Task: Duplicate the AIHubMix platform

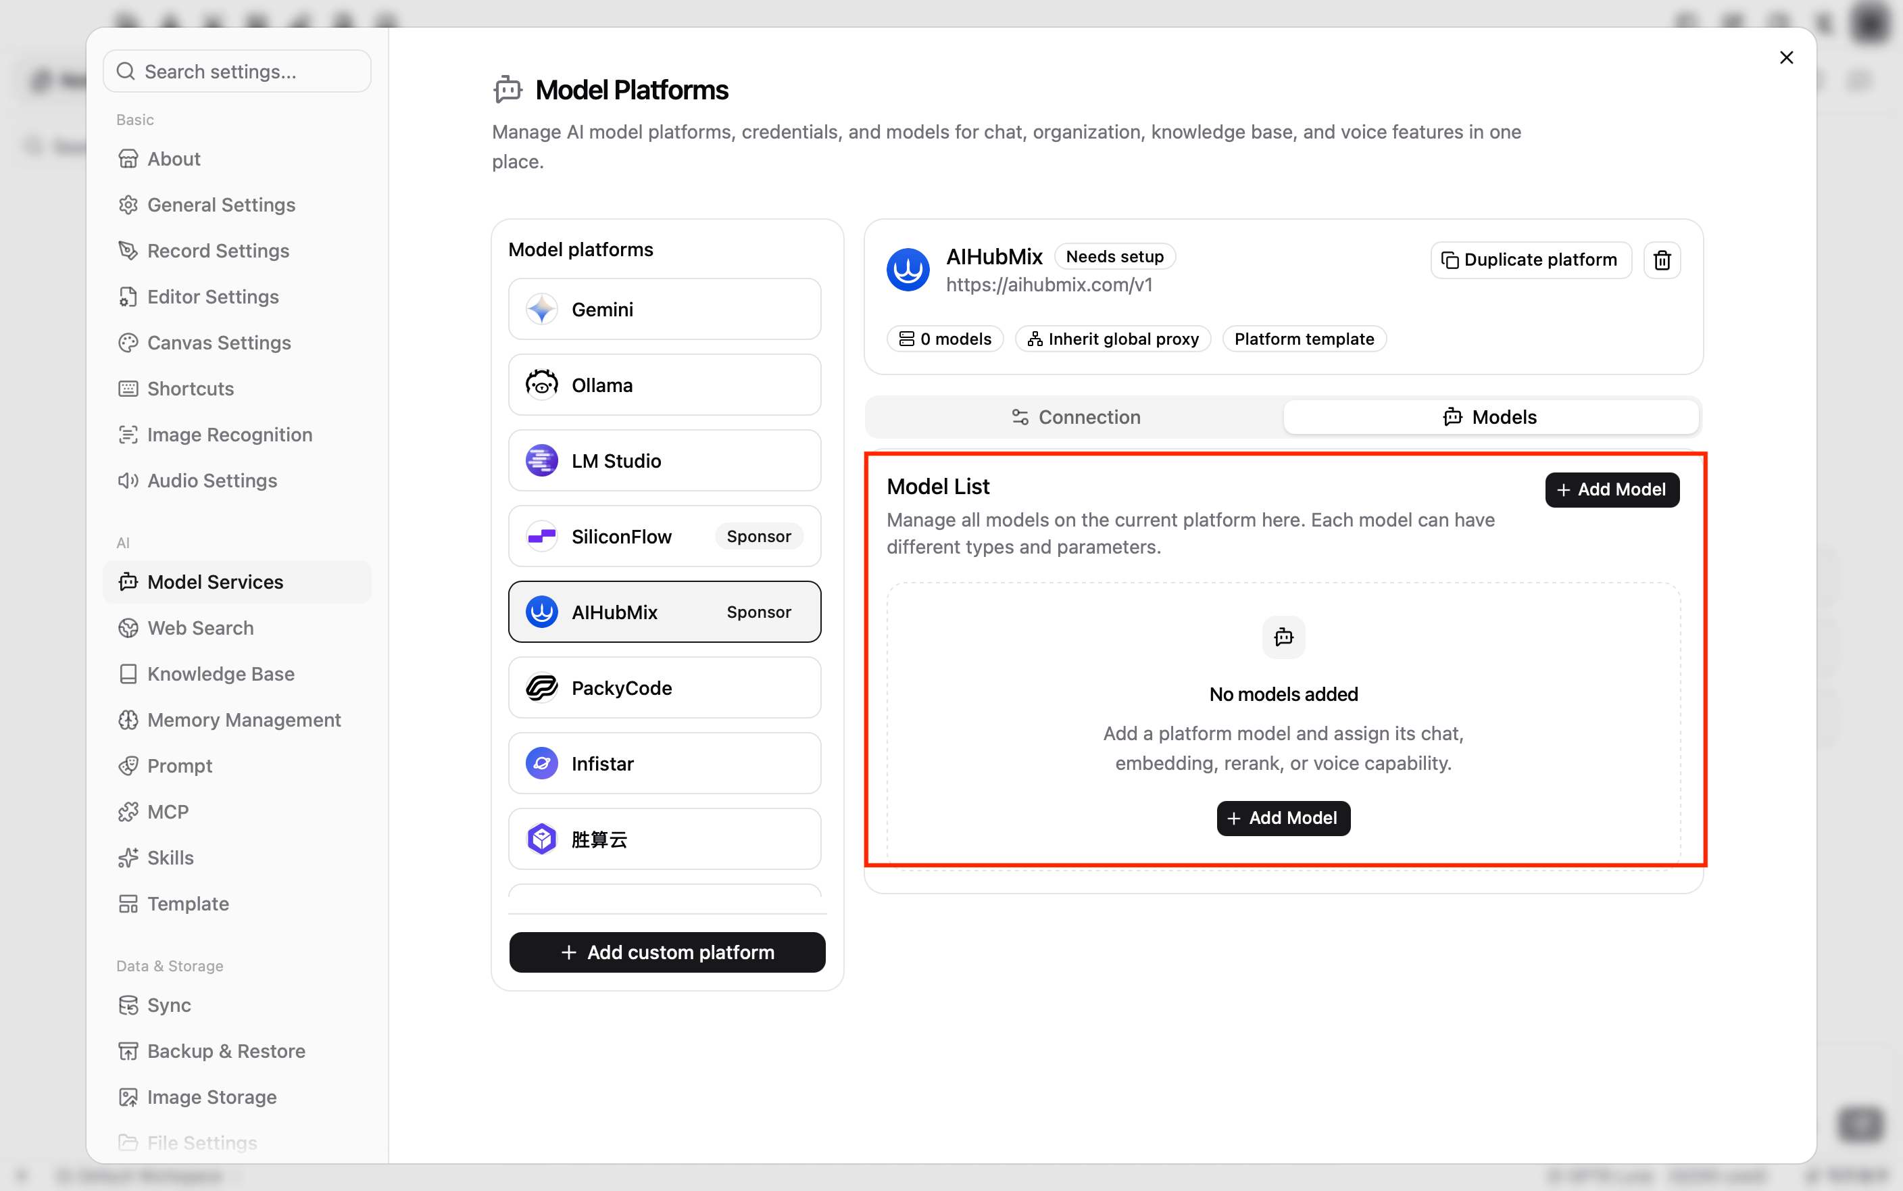Action: click(1531, 260)
